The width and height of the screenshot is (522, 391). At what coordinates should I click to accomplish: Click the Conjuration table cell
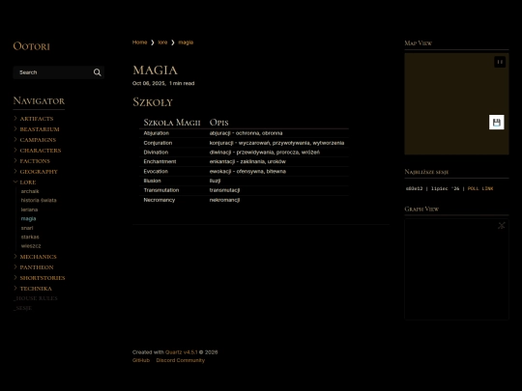point(158,143)
